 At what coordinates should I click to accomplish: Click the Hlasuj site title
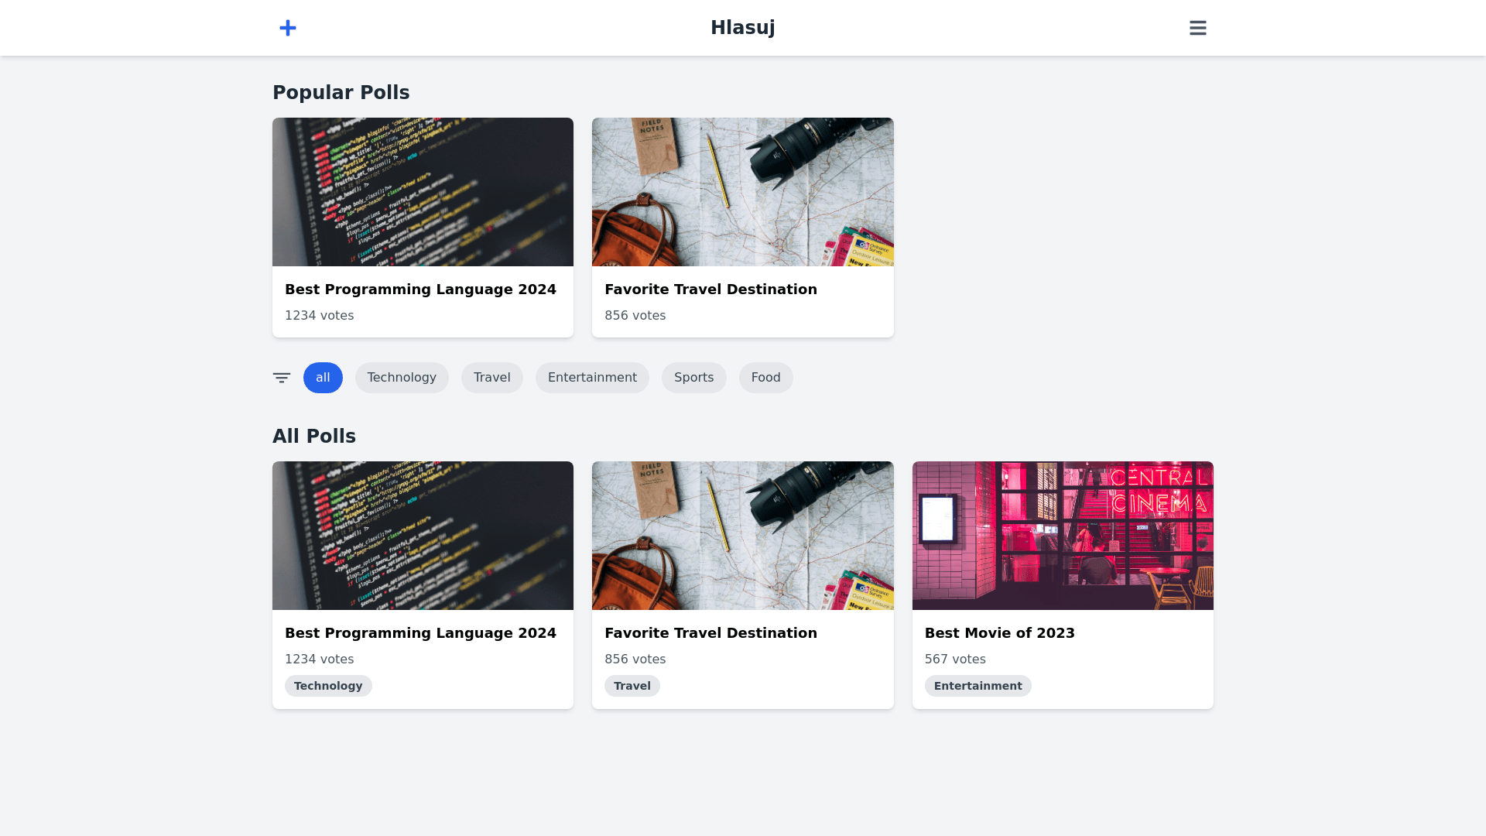[742, 28]
